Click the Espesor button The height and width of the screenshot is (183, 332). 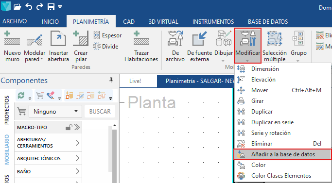107,35
